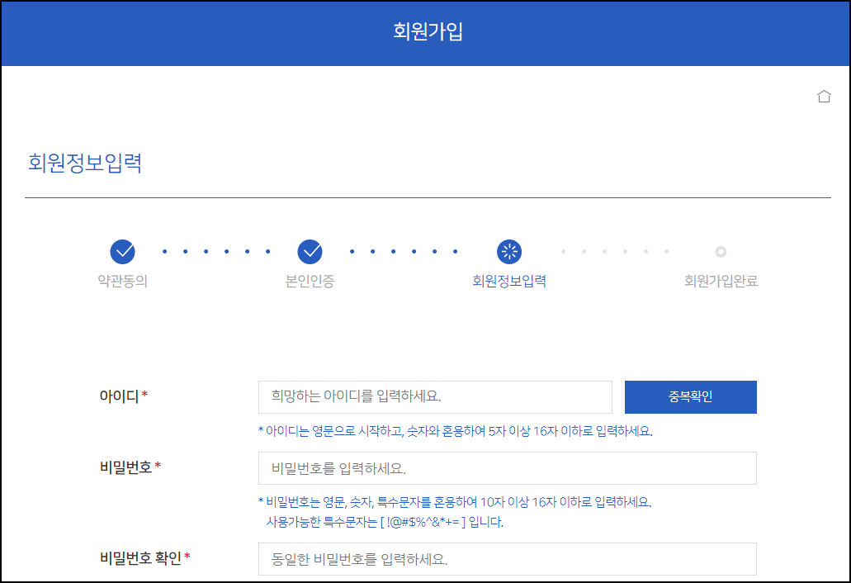Click the 회원가입완료 step label

tap(721, 281)
